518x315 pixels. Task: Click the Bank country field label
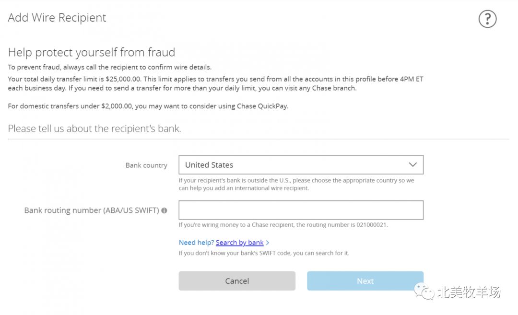(x=146, y=165)
